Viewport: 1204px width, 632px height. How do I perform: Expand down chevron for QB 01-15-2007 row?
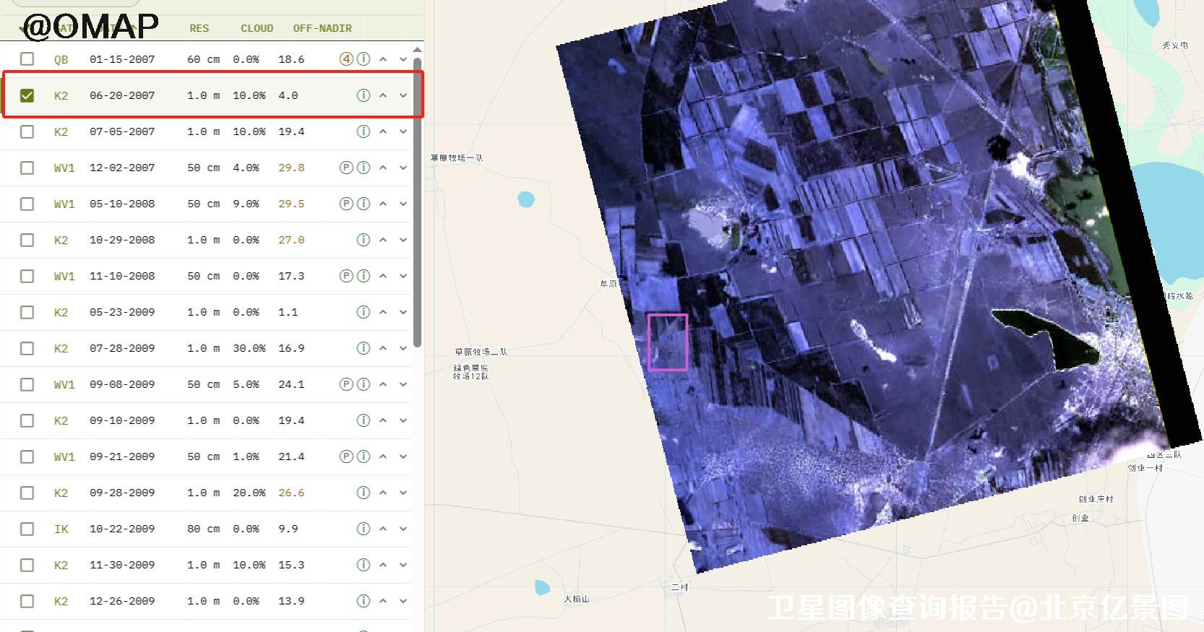[403, 59]
